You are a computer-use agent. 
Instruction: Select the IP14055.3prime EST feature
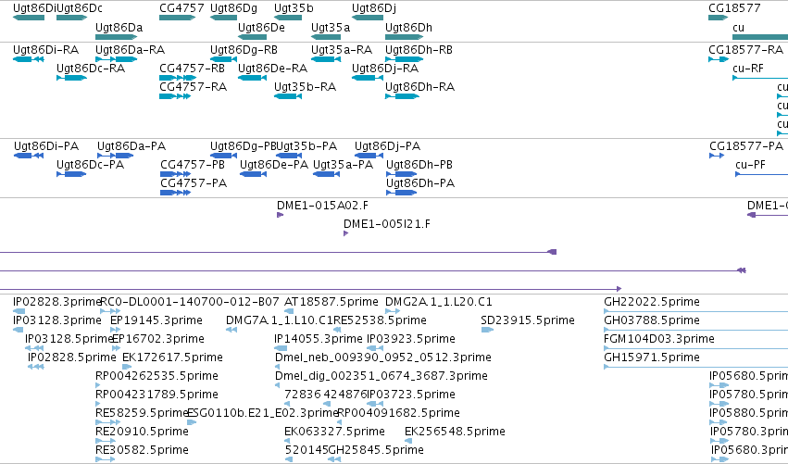coord(281,348)
